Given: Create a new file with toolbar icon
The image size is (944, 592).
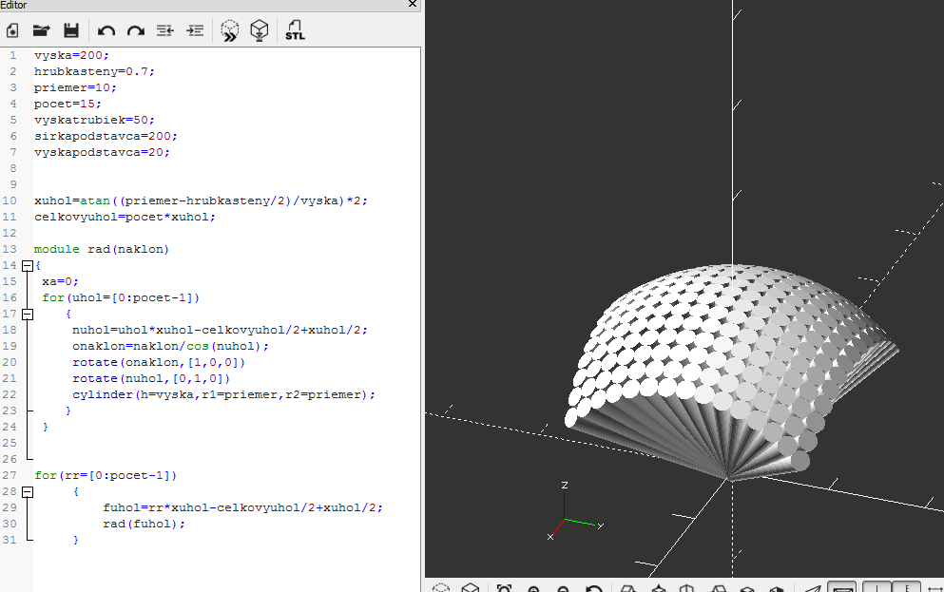Looking at the screenshot, I should click(x=13, y=30).
